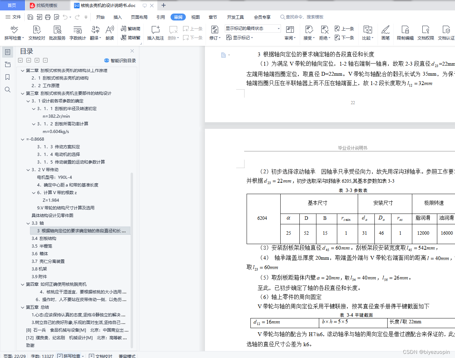Convert text with 简转繁

(131, 38)
